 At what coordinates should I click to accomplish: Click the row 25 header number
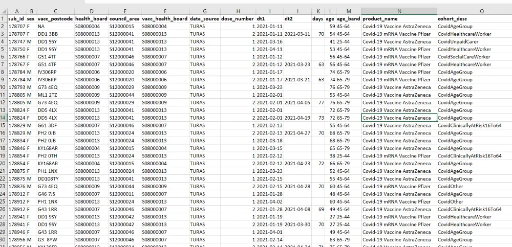(x=3, y=201)
